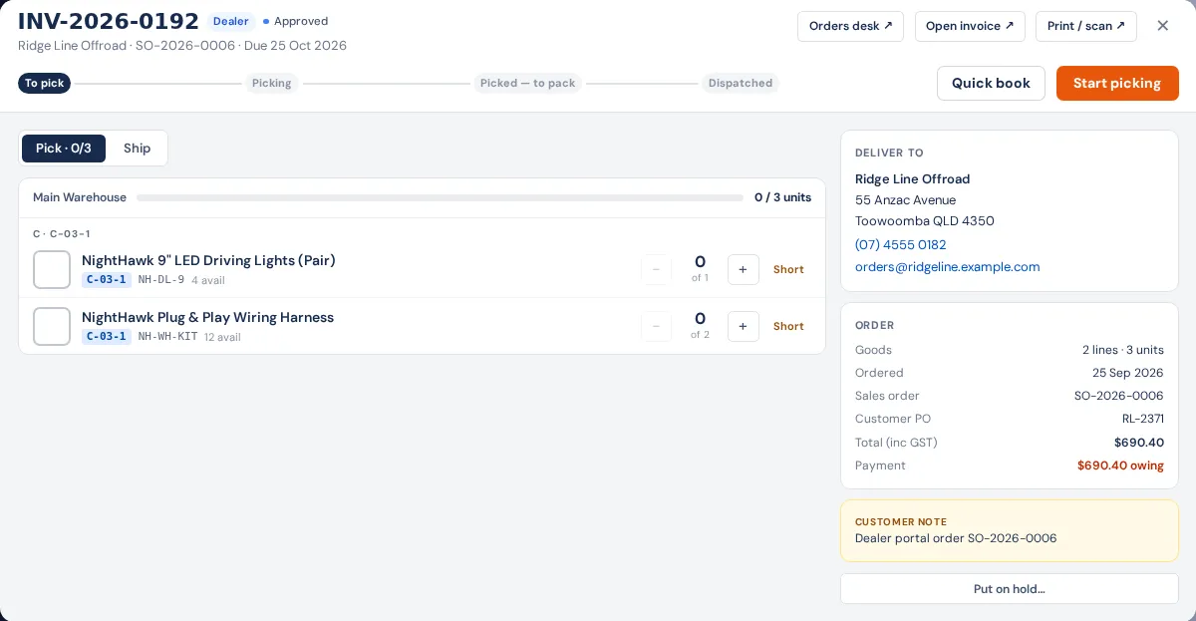Click the Goods value 2 lines · 3 units
The image size is (1196, 621).
(1123, 350)
